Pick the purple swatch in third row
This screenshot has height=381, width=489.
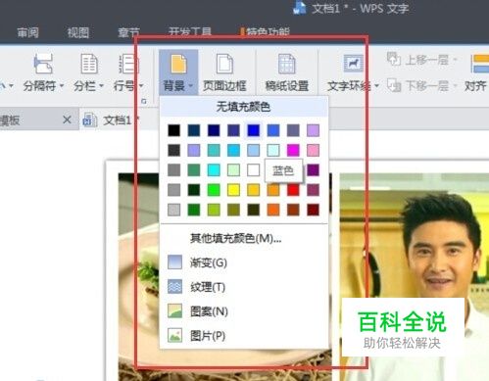(x=313, y=170)
